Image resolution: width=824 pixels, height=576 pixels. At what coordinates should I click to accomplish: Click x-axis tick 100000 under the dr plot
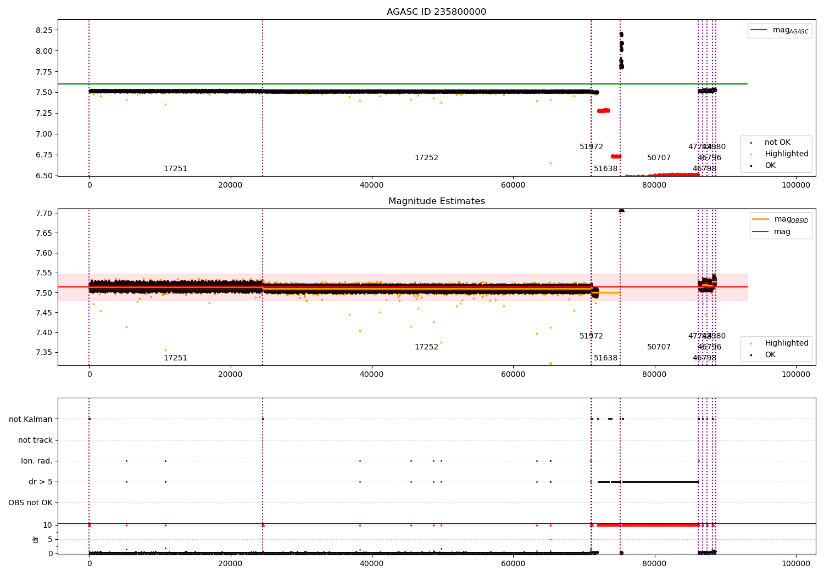click(795, 563)
